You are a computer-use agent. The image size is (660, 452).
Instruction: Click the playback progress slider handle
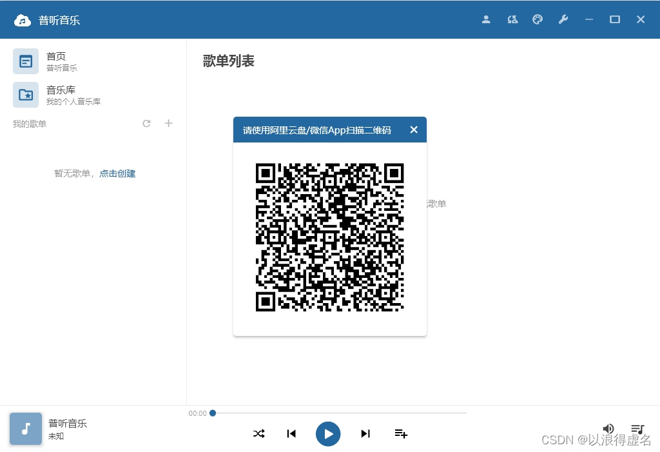coord(213,413)
